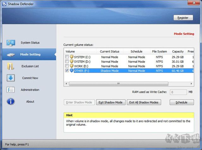202x150 pixels.
Task: Click the Mode Setting drive icon
Action: click(11, 55)
